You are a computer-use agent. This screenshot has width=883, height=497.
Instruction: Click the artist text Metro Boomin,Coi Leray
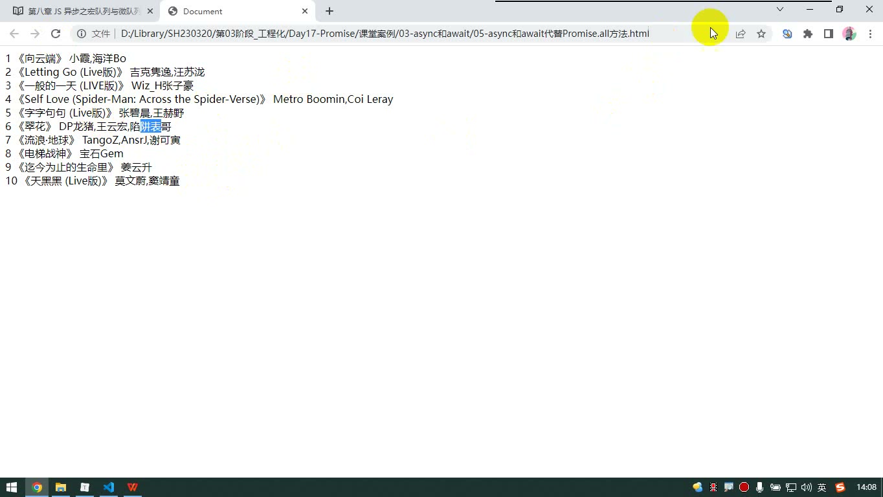pyautogui.click(x=333, y=99)
